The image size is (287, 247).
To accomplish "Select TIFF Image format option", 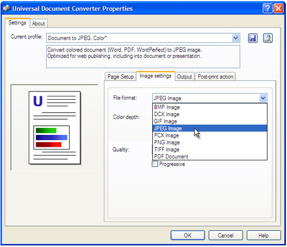I will tap(210, 149).
